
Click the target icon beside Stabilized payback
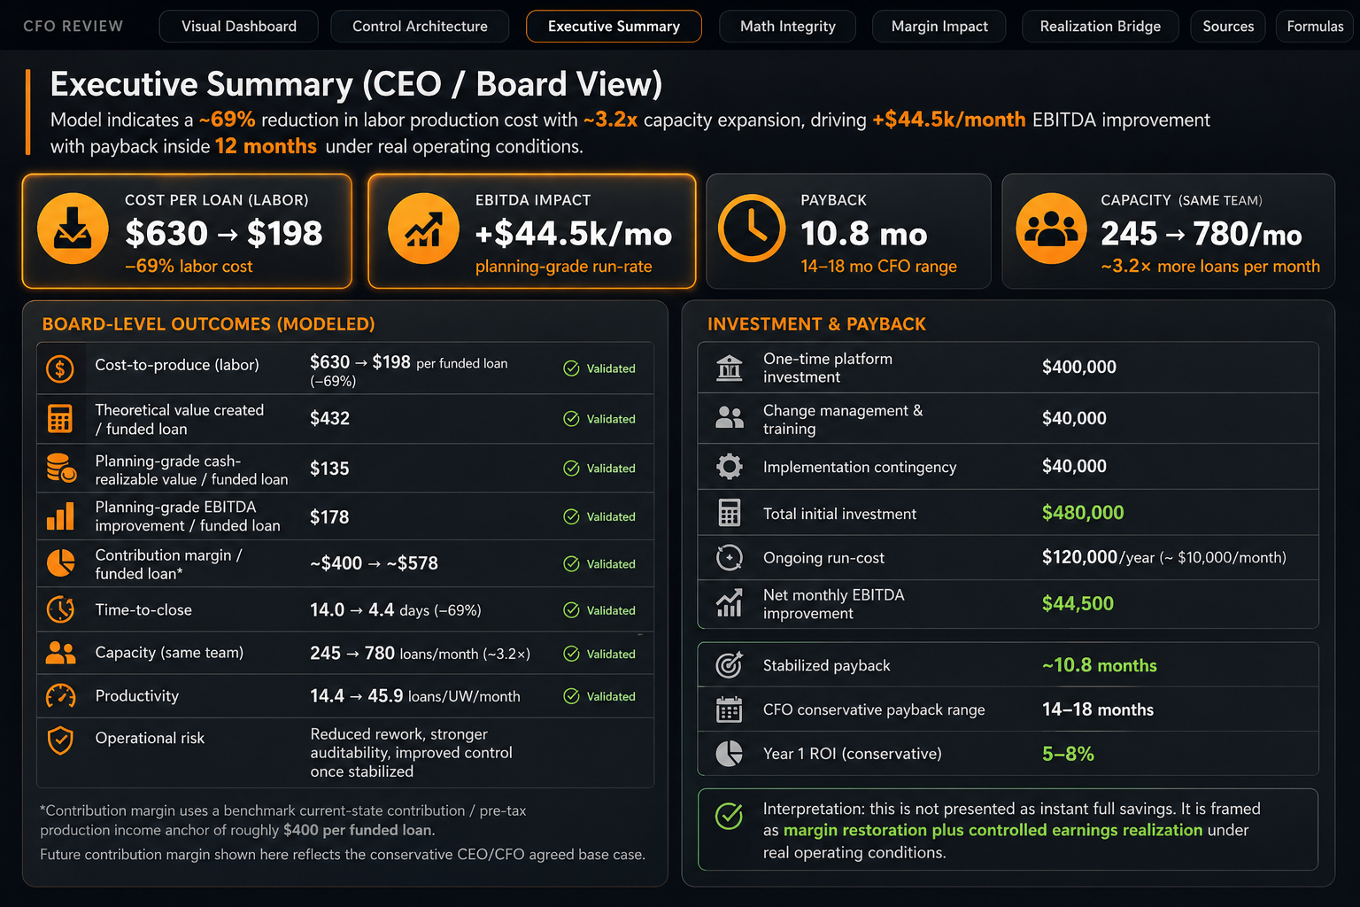tap(729, 664)
